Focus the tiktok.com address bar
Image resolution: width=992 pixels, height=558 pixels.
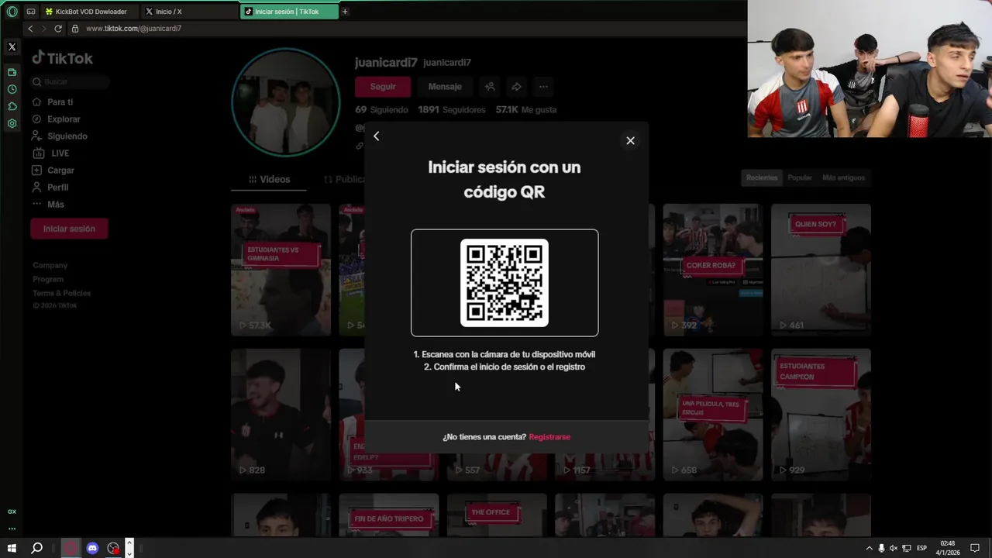coord(411,29)
